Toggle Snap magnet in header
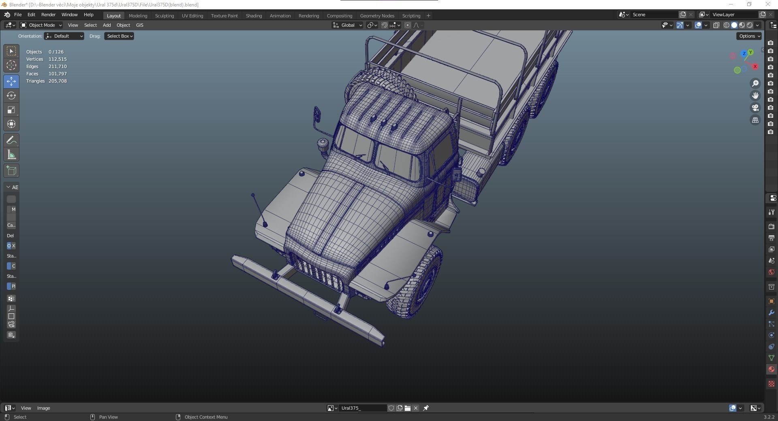 [385, 25]
